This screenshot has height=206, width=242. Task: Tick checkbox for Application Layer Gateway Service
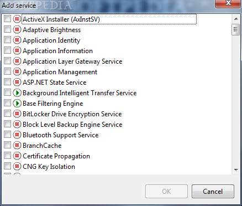(x=7, y=60)
